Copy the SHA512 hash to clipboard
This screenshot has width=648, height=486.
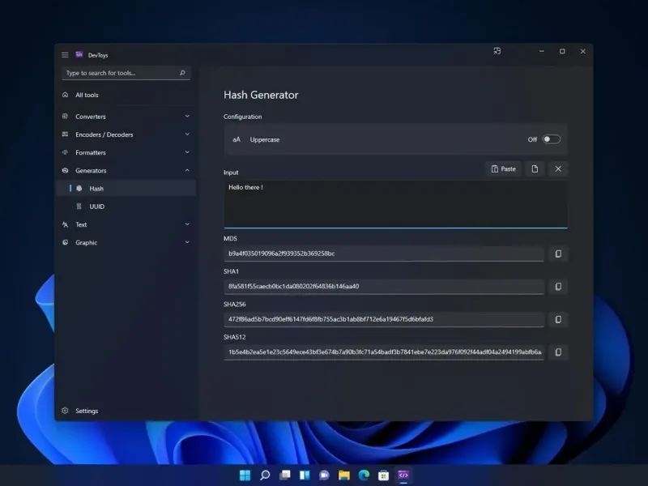557,352
